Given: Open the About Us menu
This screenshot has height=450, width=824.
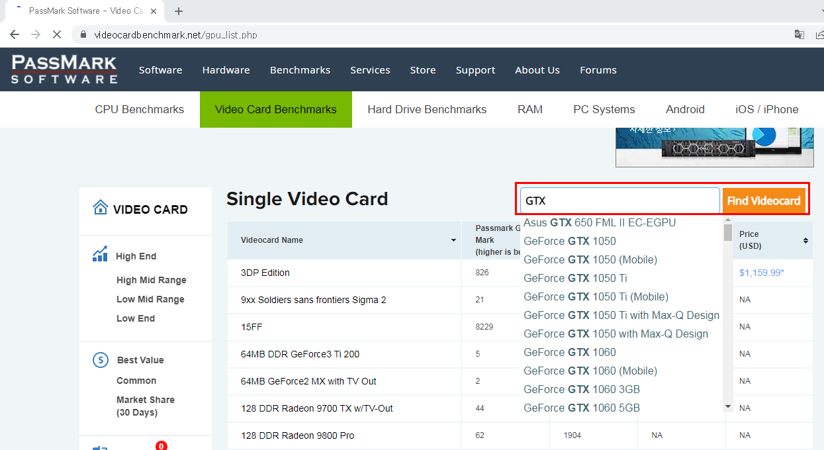Looking at the screenshot, I should pyautogui.click(x=537, y=69).
